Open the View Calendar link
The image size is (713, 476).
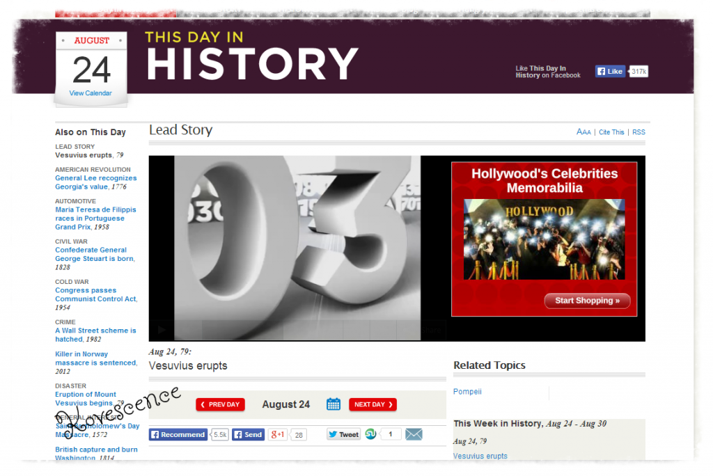(91, 93)
